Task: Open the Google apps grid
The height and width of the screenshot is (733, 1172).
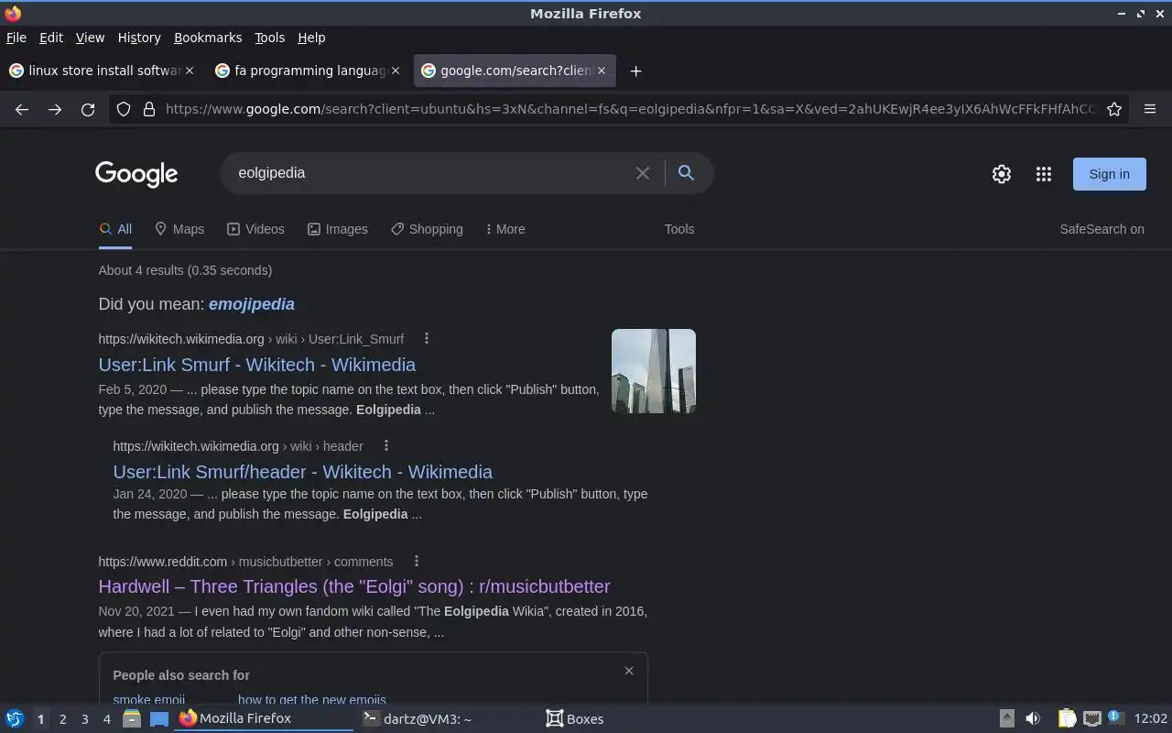Action: [x=1044, y=174]
